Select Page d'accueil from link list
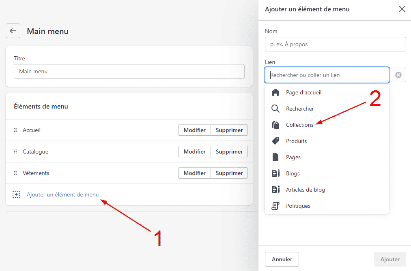 click(x=303, y=92)
